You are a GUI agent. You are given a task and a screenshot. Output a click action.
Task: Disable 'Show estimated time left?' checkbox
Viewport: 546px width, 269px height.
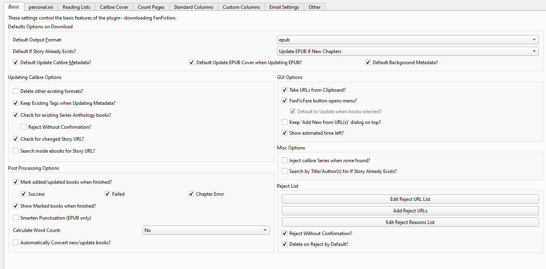pyautogui.click(x=285, y=133)
